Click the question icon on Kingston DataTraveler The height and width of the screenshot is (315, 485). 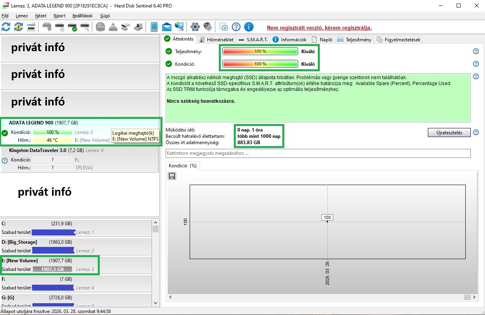(x=5, y=161)
